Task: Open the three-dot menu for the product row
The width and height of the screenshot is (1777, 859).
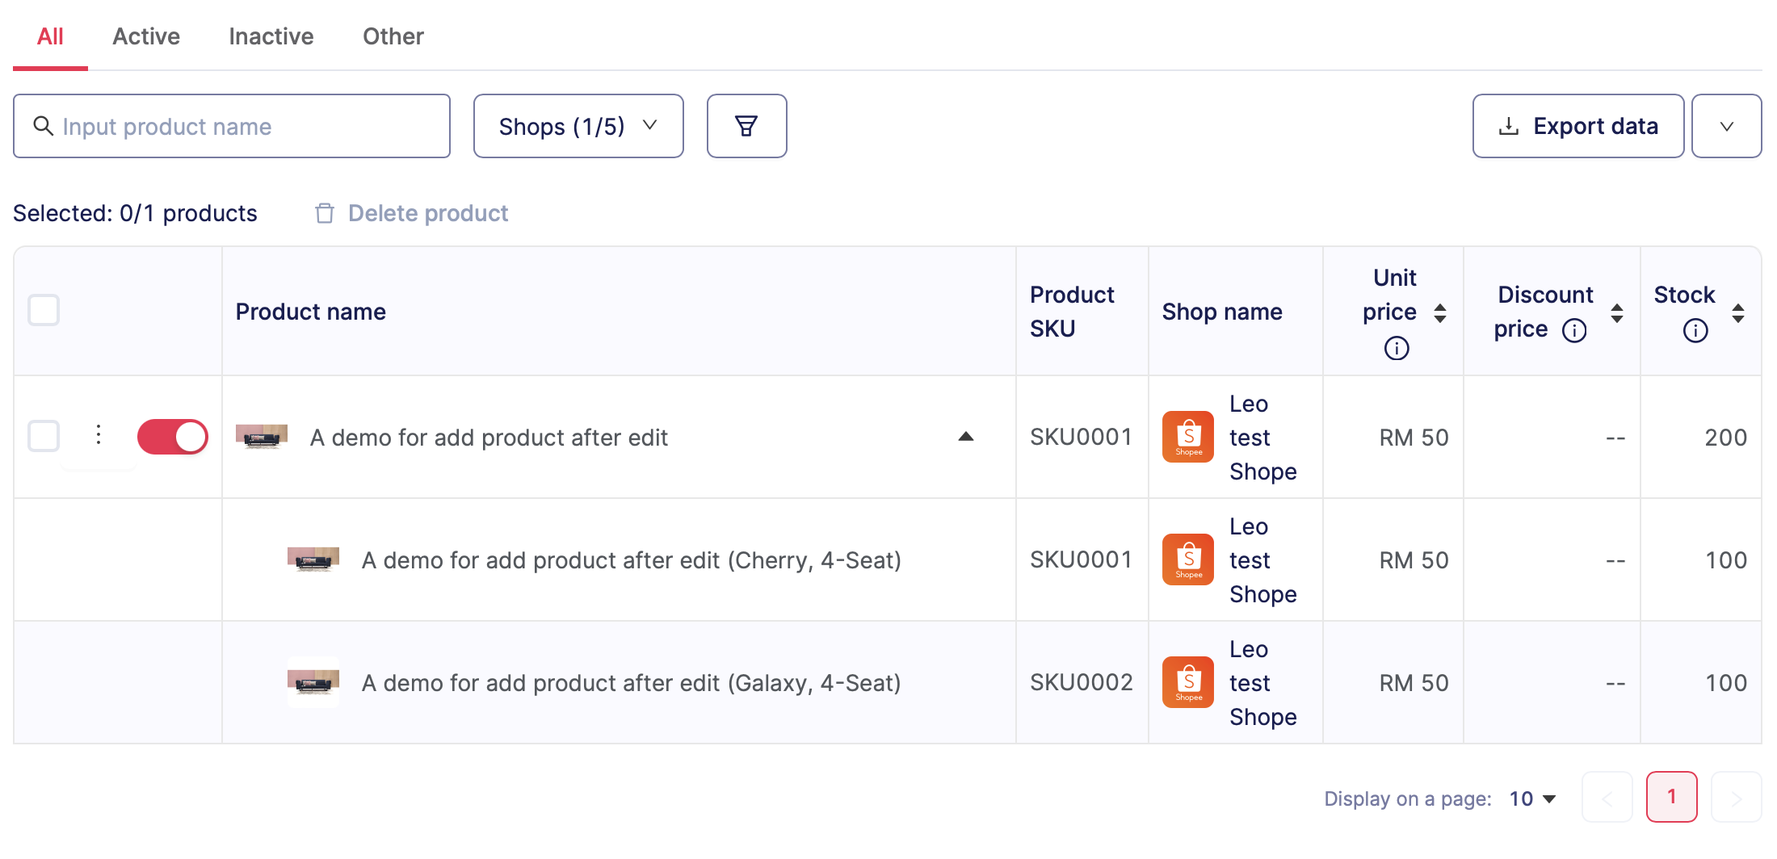Action: [x=99, y=435]
